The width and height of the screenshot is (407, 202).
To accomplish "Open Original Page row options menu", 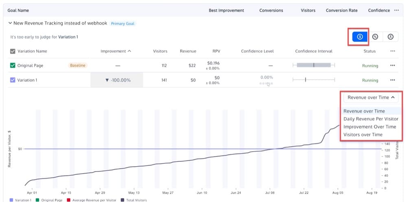I will click(392, 65).
